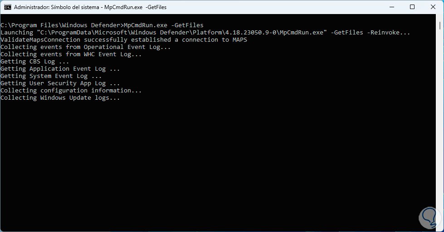This screenshot has width=444, height=232.
Task: Maximize the Command Prompt window
Action: 412,7
